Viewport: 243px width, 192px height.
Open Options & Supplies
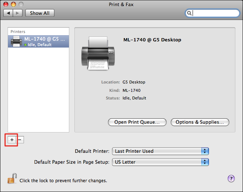point(200,122)
